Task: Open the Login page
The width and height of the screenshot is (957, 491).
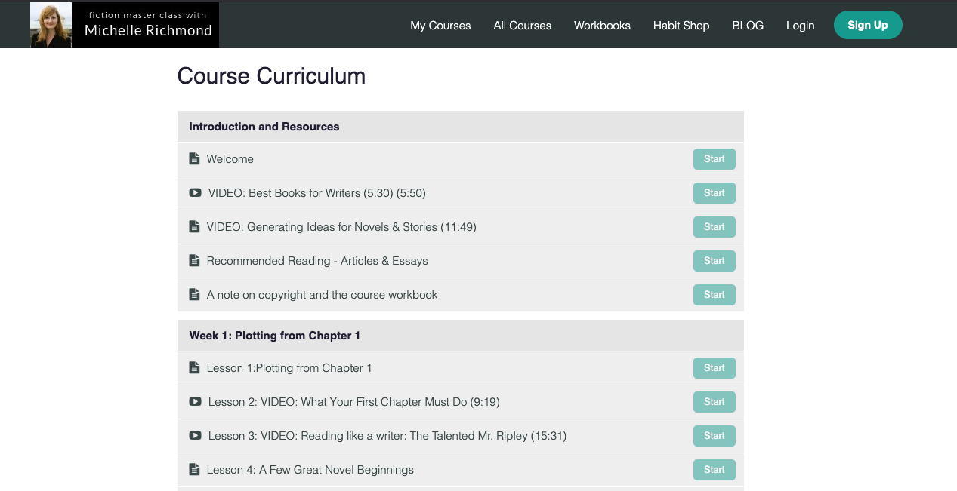Action: tap(800, 25)
